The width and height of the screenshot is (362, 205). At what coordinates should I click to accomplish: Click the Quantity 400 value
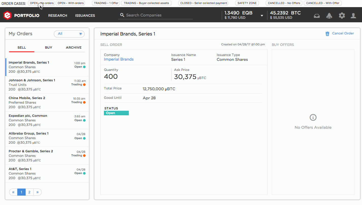tap(111, 77)
